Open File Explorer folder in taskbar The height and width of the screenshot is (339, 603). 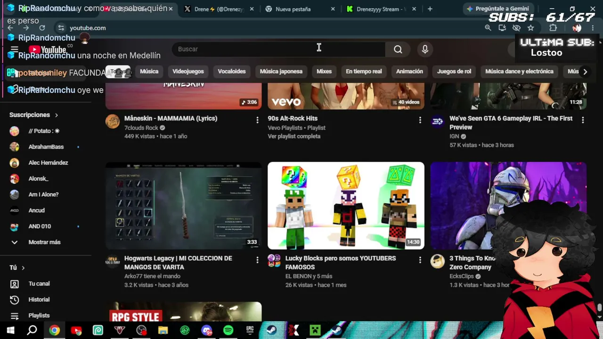[163, 331]
